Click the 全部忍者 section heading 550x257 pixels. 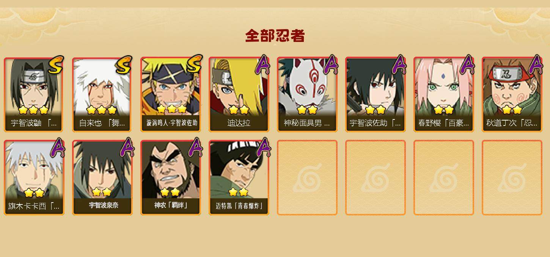[275, 36]
